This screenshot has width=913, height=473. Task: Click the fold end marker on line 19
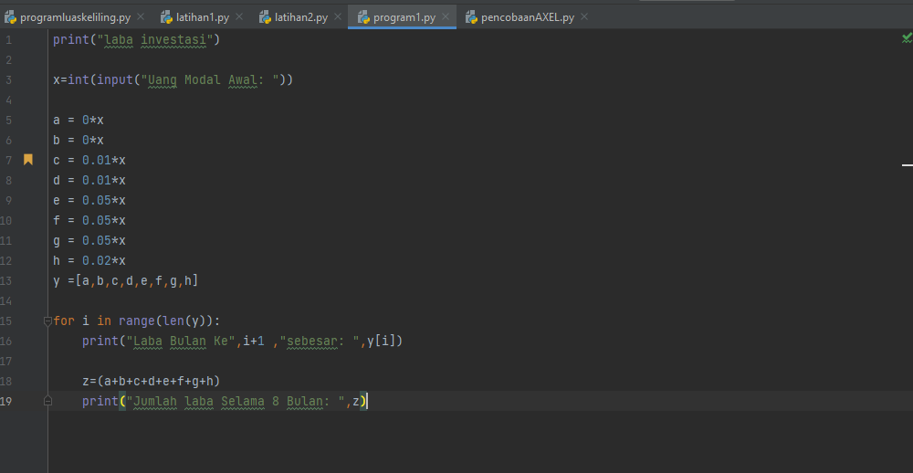click(x=47, y=401)
